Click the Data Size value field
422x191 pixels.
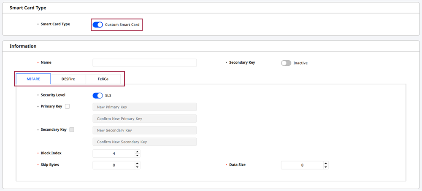coord(302,165)
